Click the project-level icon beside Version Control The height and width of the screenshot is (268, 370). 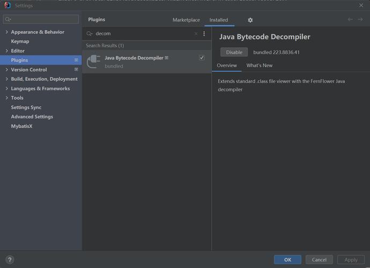pyautogui.click(x=76, y=69)
